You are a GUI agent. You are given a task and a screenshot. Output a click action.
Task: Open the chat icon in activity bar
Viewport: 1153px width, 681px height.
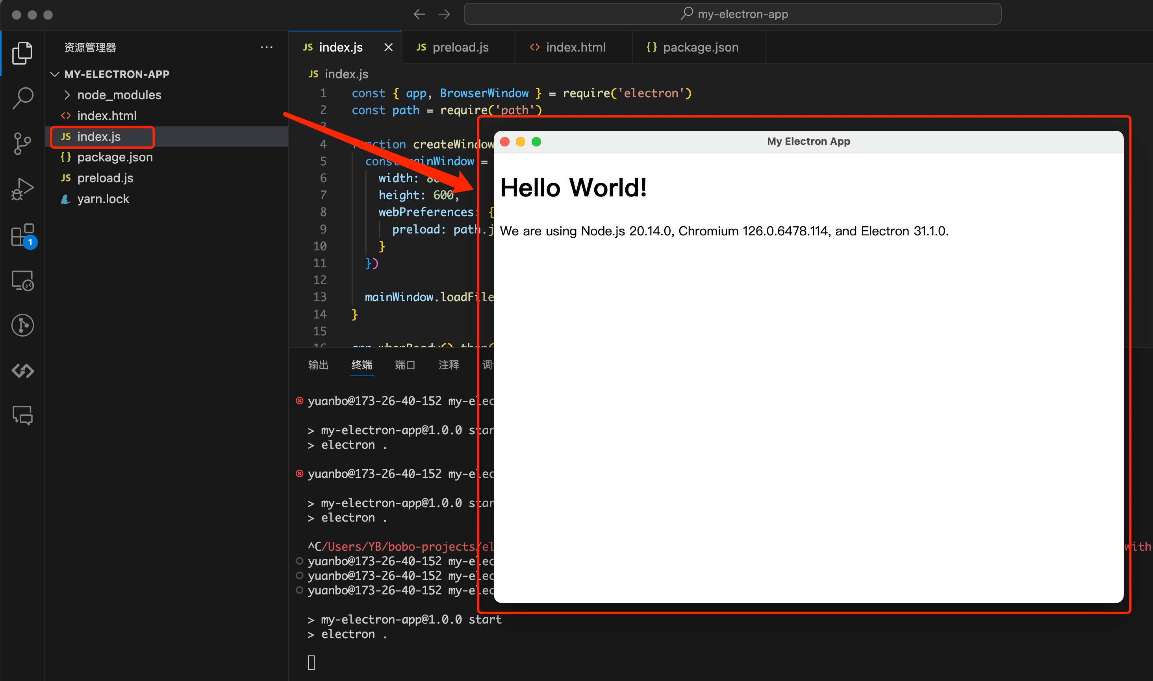tap(22, 415)
